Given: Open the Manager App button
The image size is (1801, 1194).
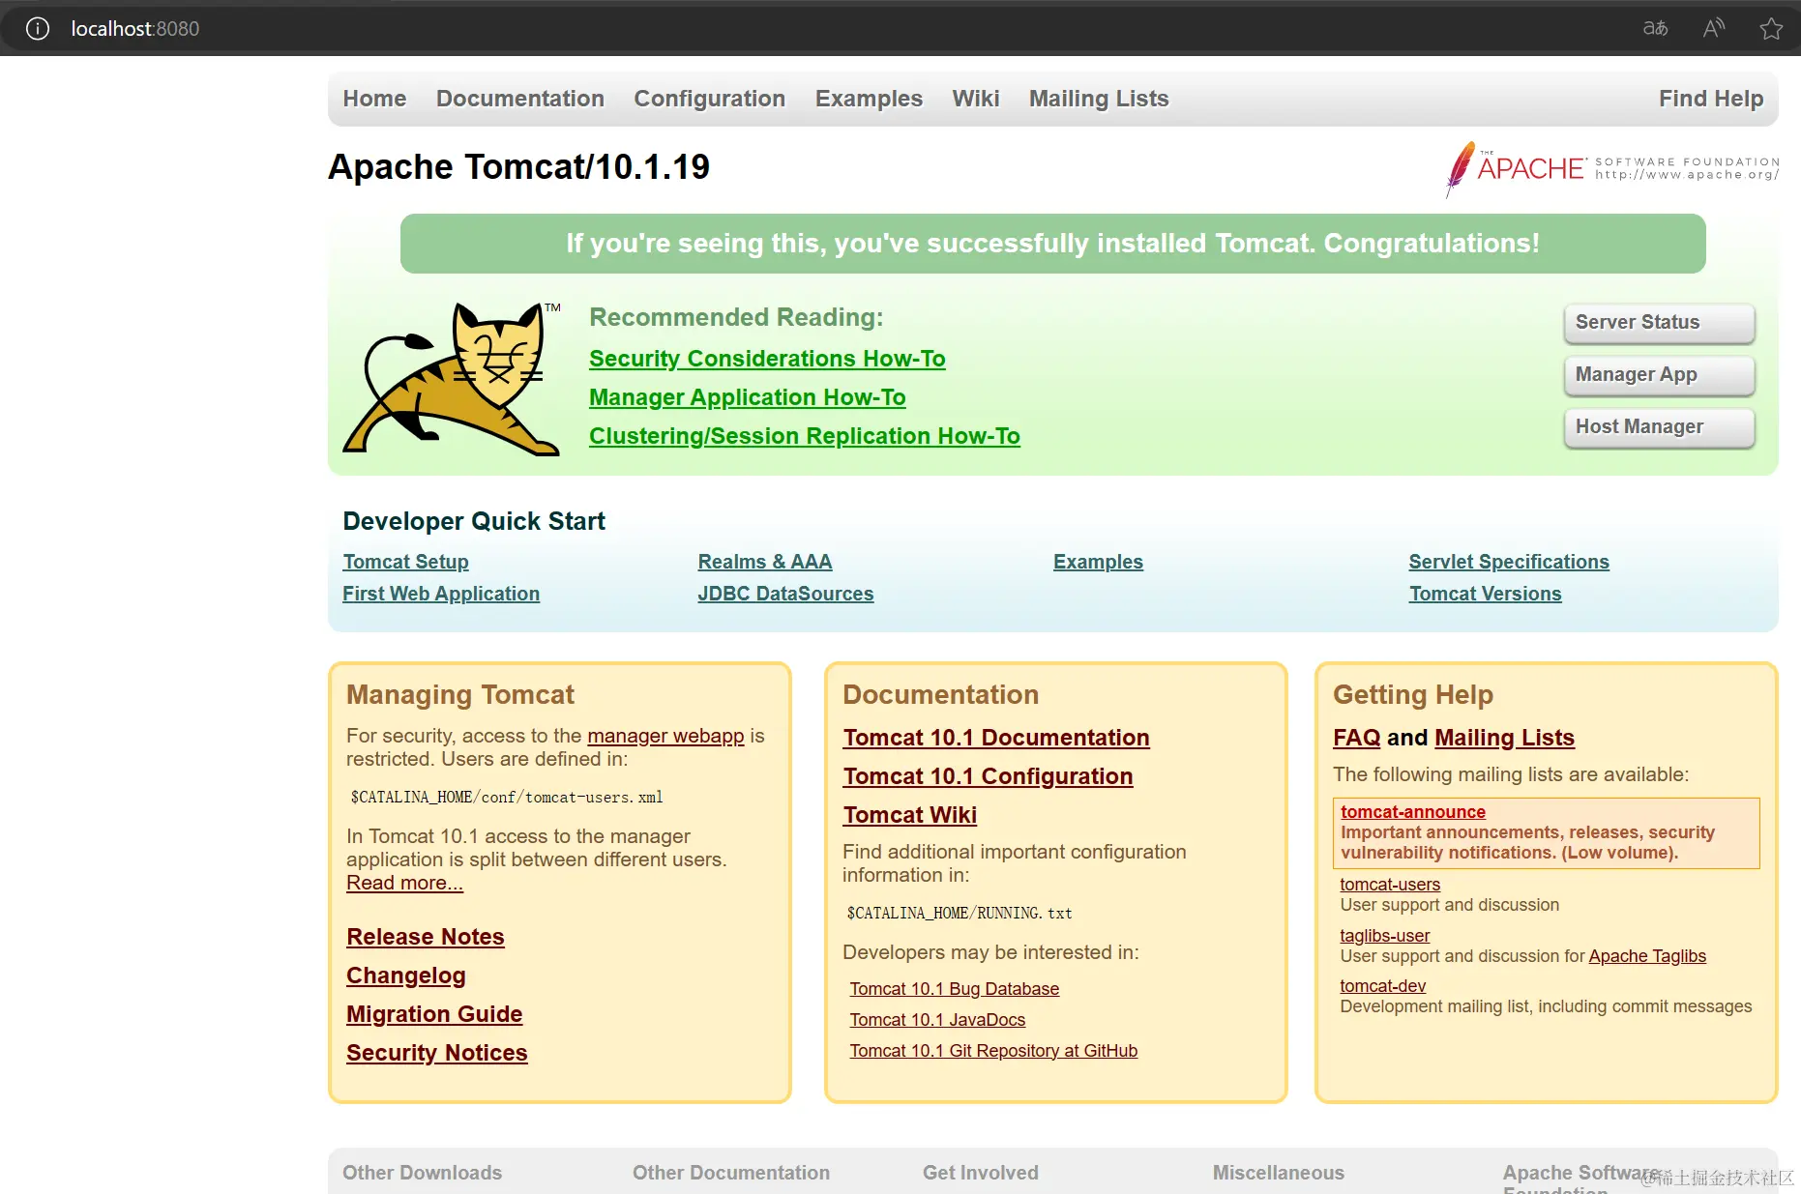Looking at the screenshot, I should coord(1659,375).
